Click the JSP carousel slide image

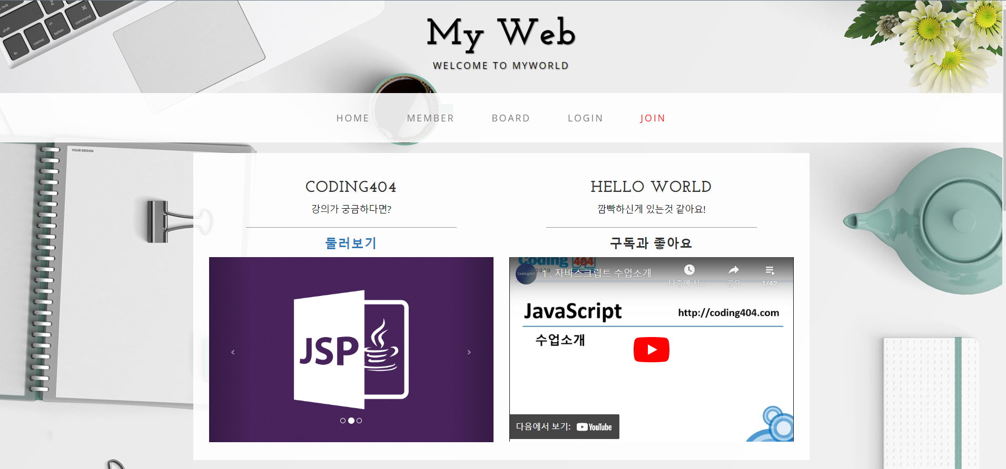(x=351, y=350)
